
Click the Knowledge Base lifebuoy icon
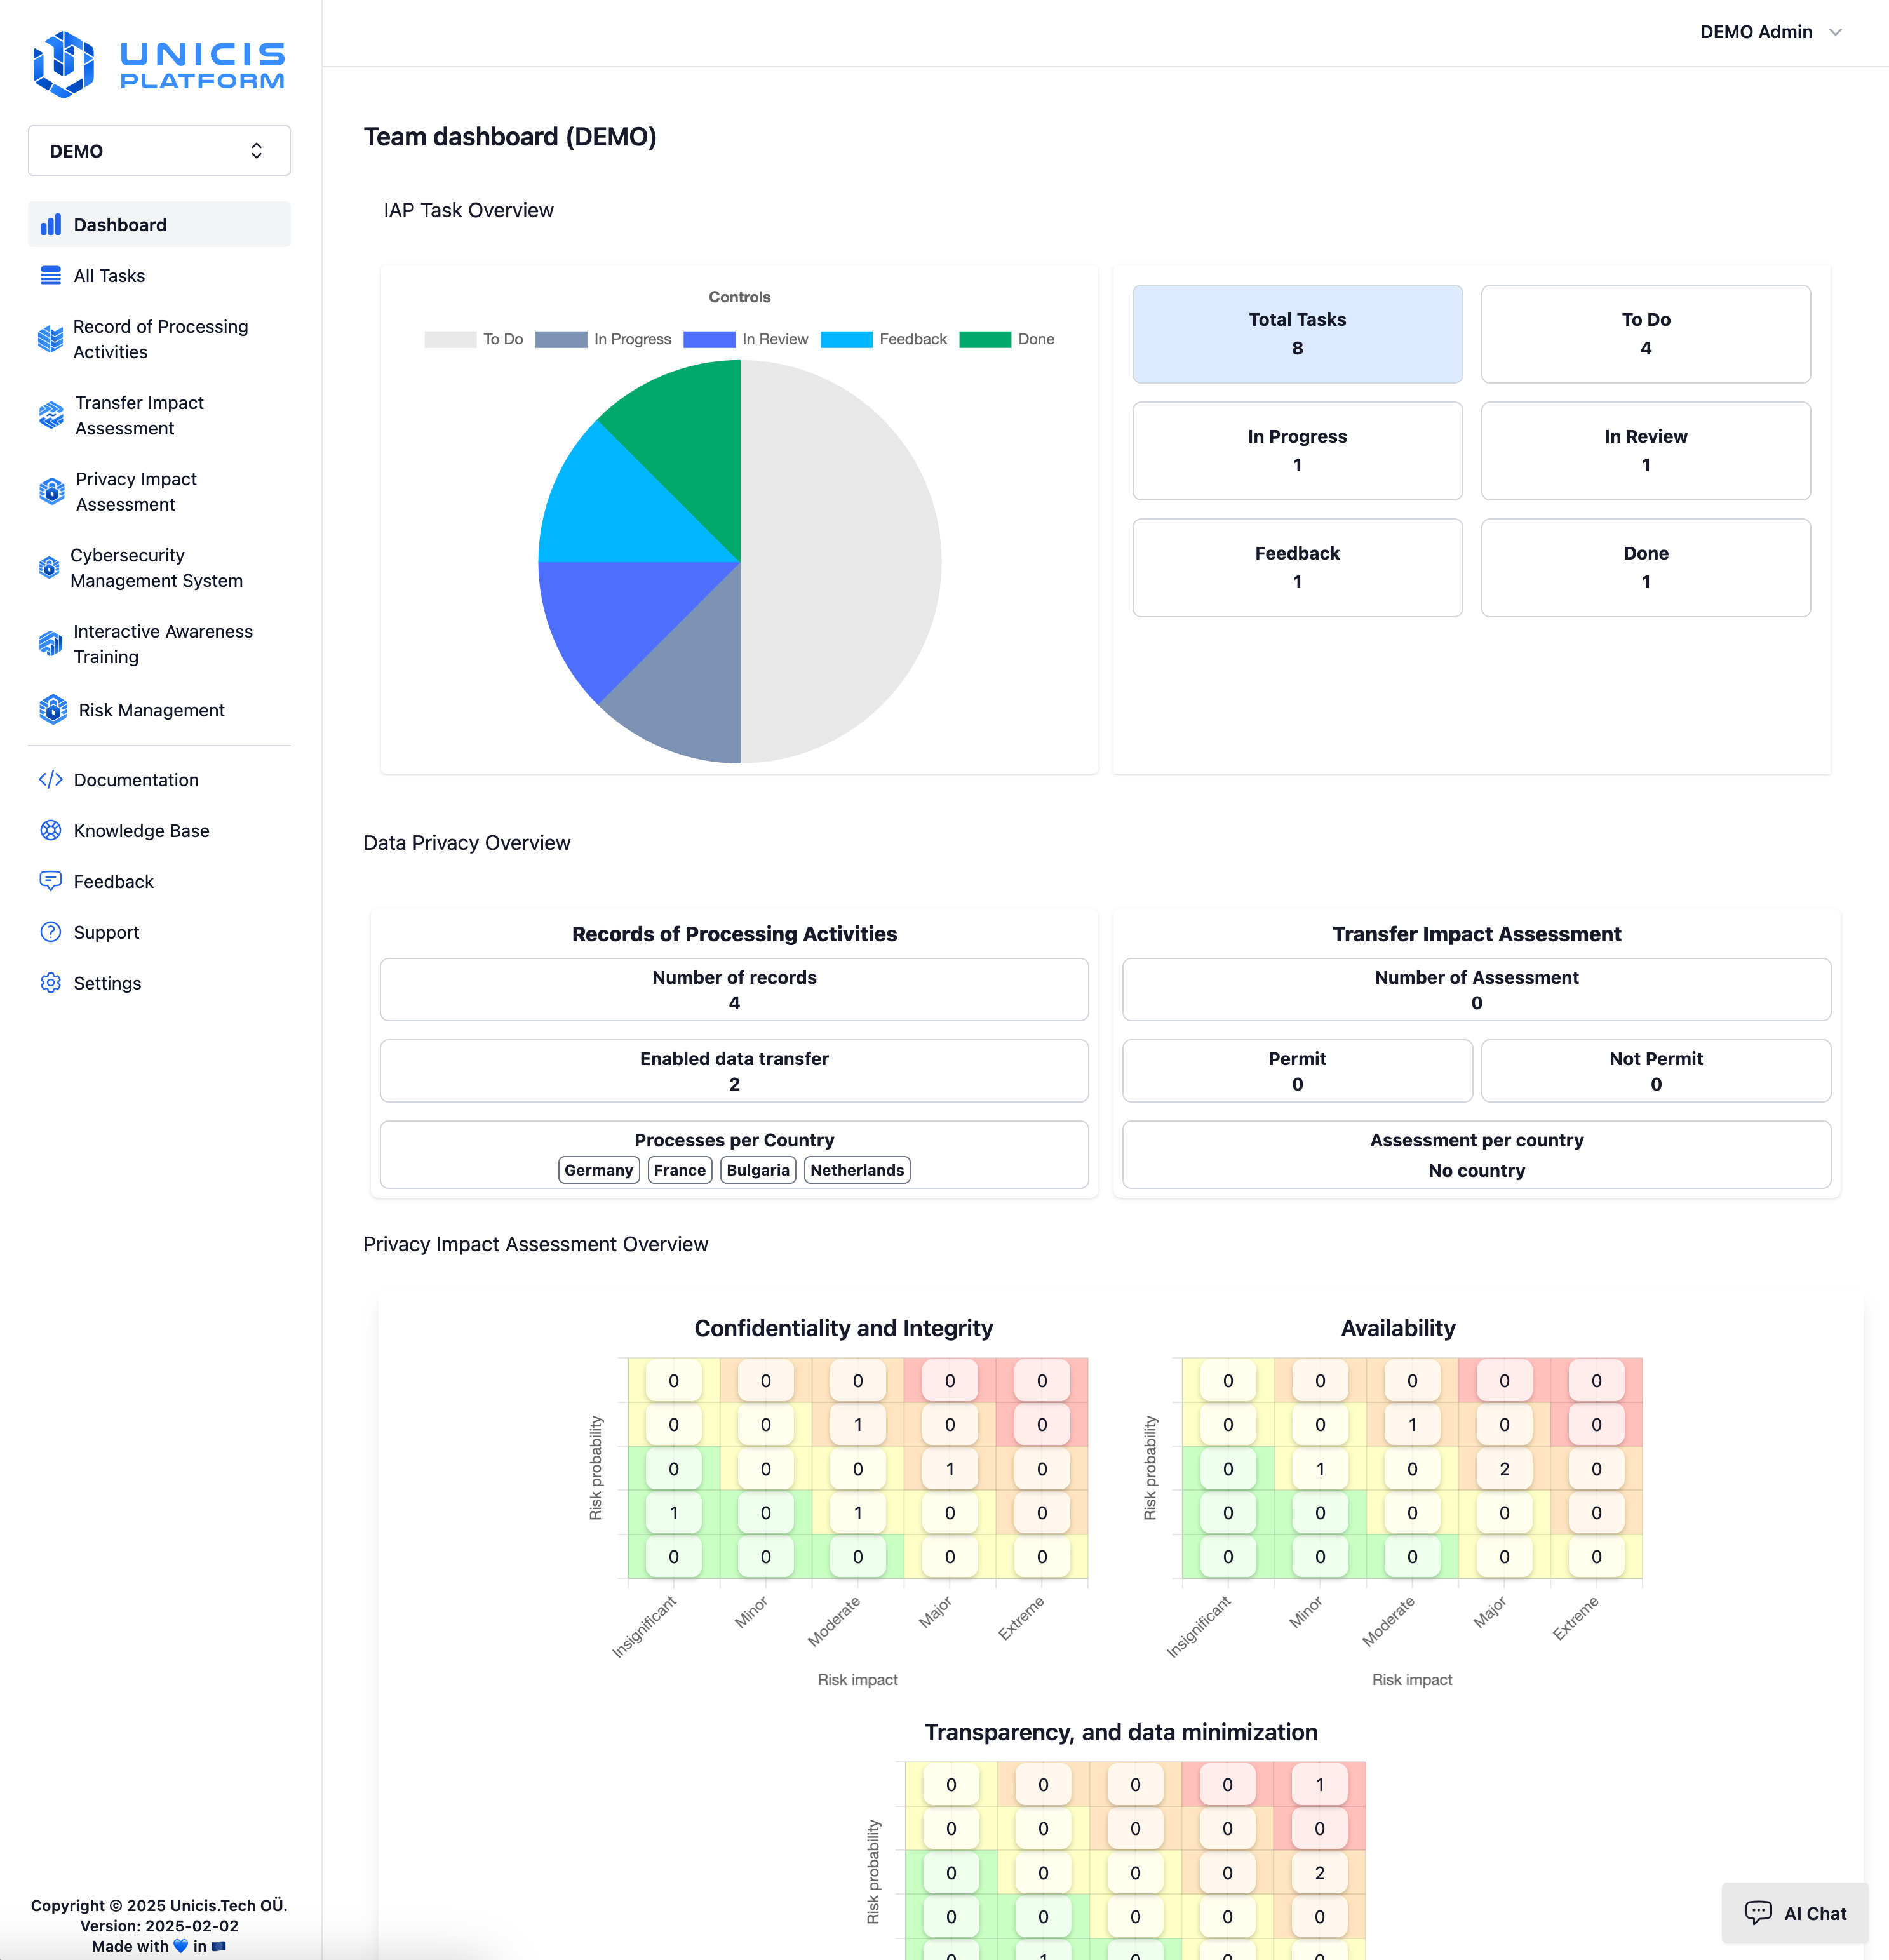click(51, 831)
